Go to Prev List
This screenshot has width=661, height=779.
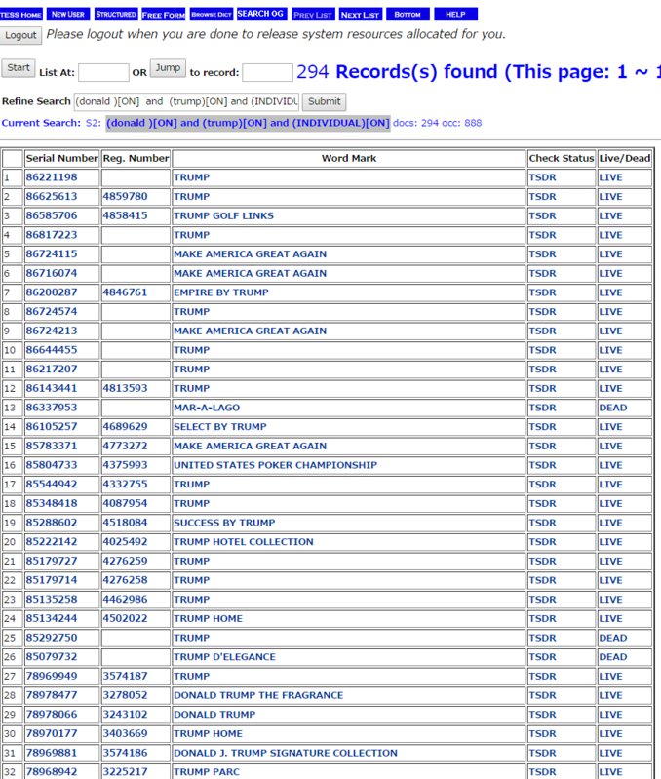click(x=313, y=15)
